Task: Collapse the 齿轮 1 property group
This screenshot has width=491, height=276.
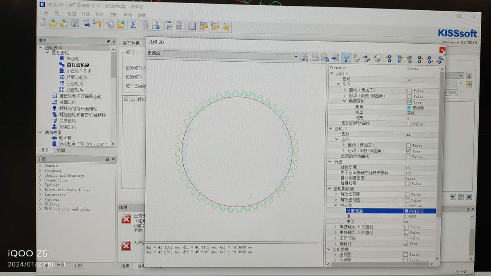Action: pyautogui.click(x=332, y=73)
